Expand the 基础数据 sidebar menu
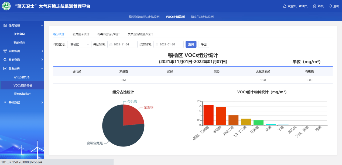Viewport: 342px width, 165px height. coord(42,102)
